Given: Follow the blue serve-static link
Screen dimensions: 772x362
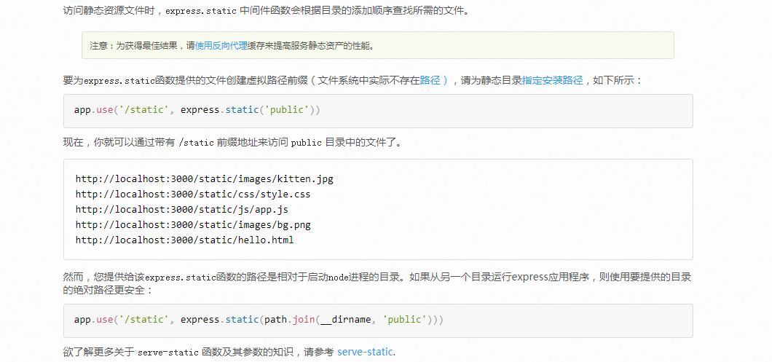Looking at the screenshot, I should pyautogui.click(x=365, y=353).
